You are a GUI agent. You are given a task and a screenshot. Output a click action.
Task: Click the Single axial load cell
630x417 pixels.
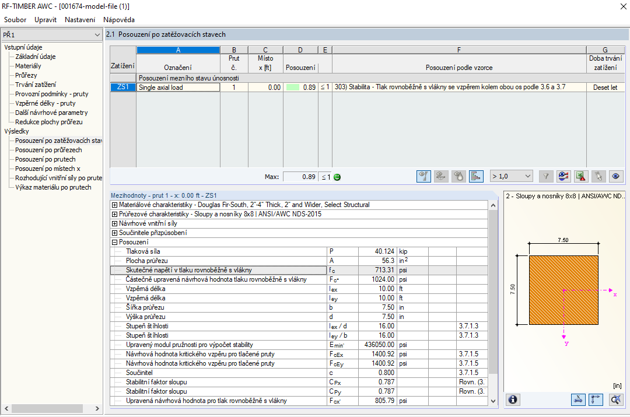click(178, 87)
